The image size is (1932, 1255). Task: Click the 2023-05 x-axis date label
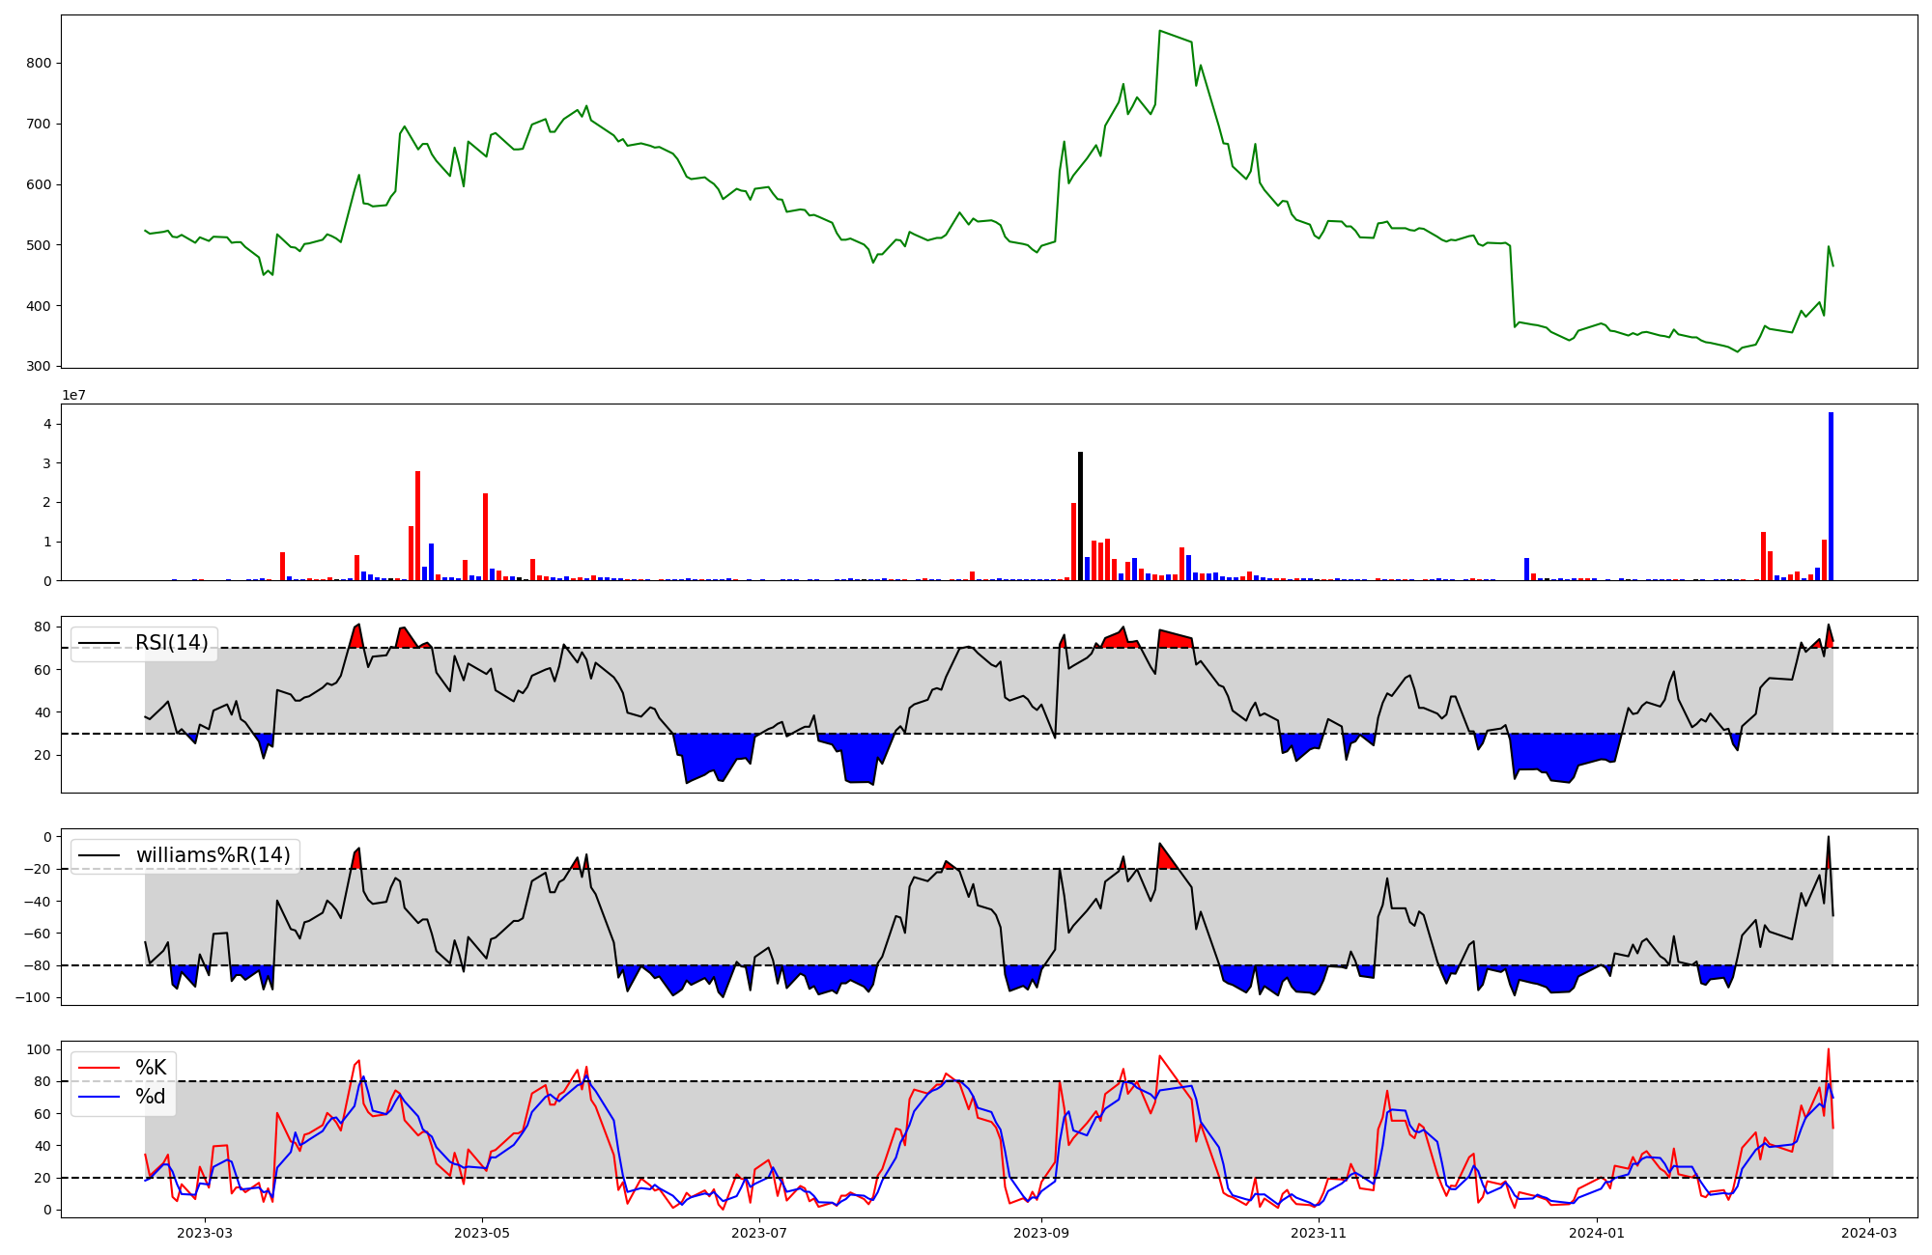(481, 1233)
